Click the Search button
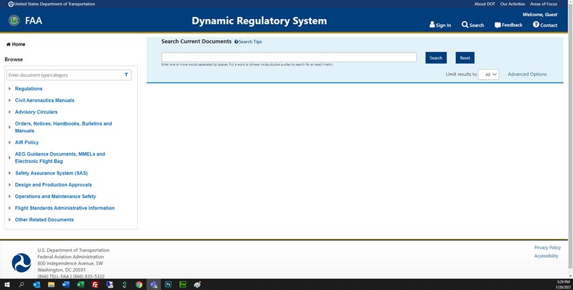The height and width of the screenshot is (290, 573). pyautogui.click(x=436, y=58)
